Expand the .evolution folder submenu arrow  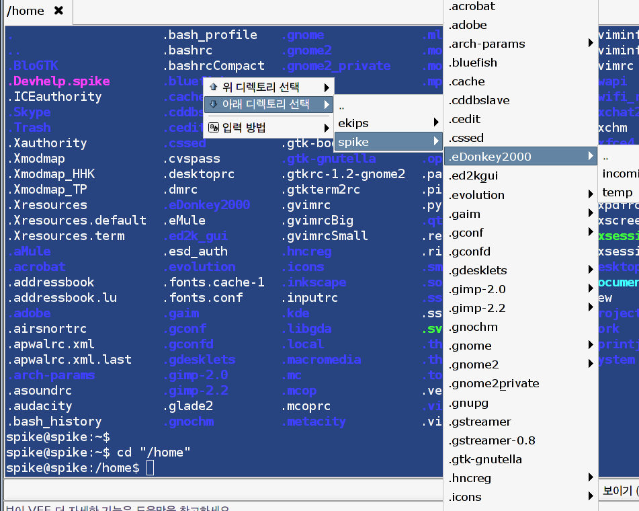click(x=591, y=195)
